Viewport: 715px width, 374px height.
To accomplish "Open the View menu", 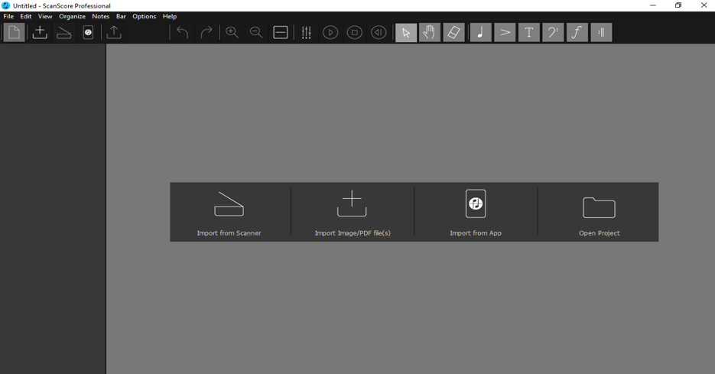I will pos(45,16).
